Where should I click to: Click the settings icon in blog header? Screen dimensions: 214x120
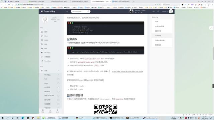pos(153,11)
